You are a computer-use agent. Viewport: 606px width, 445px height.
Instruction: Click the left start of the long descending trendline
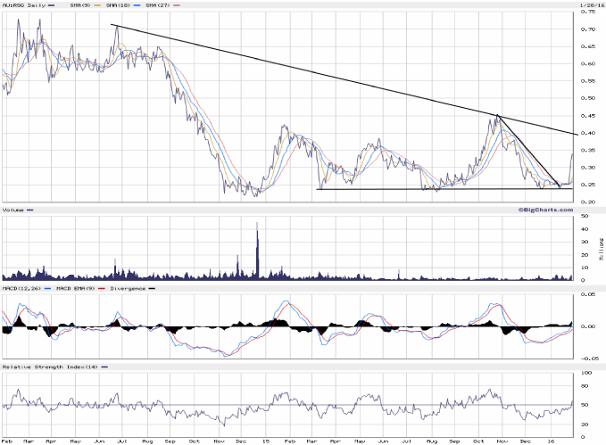pos(112,25)
